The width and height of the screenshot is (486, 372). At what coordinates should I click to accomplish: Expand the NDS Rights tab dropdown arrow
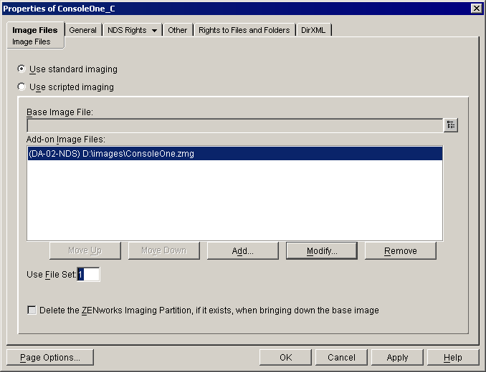point(154,30)
